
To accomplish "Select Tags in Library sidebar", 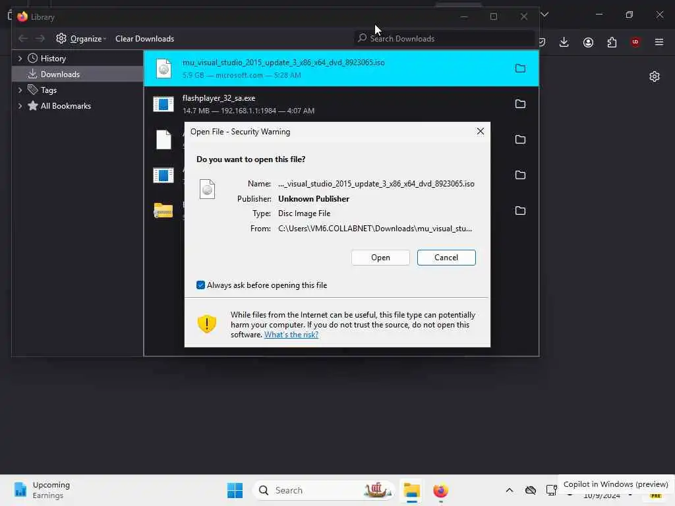I will [48, 90].
